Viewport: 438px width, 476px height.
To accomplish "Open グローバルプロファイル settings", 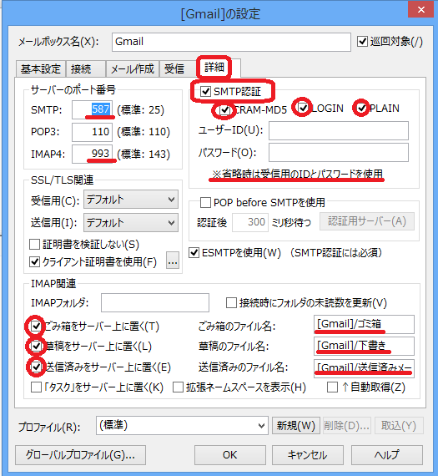I will pyautogui.click(x=80, y=455).
